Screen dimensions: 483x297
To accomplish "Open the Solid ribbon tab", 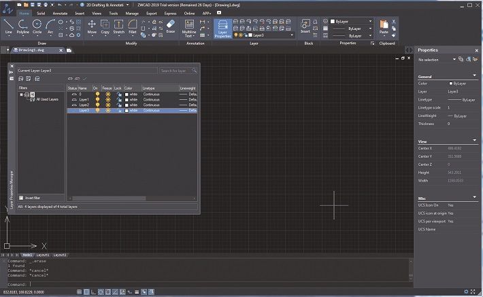I will (x=41, y=13).
